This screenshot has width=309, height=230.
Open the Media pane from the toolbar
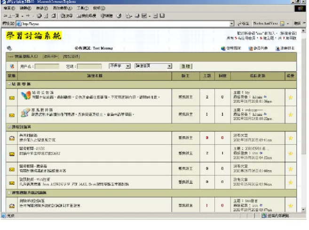(107, 16)
